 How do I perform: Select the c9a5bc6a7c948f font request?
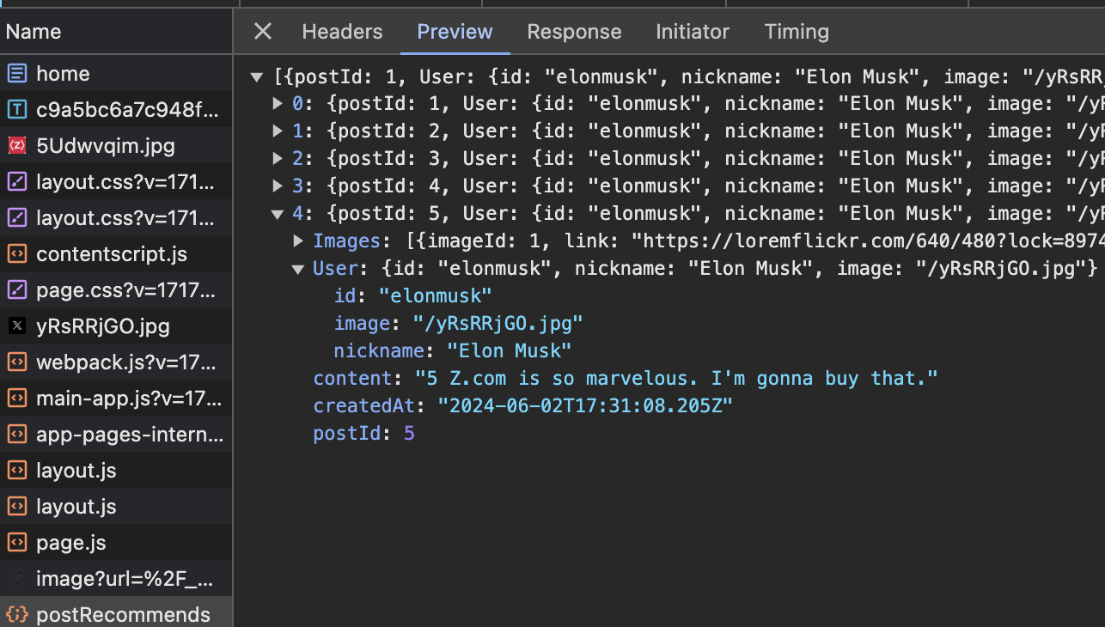pyautogui.click(x=116, y=110)
